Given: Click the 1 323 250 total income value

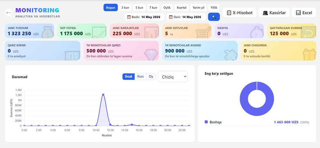Looking at the screenshot, I should click(x=20, y=34).
